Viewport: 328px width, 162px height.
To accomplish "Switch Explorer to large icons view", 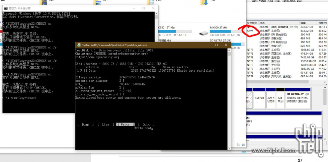I will coord(243,145).
